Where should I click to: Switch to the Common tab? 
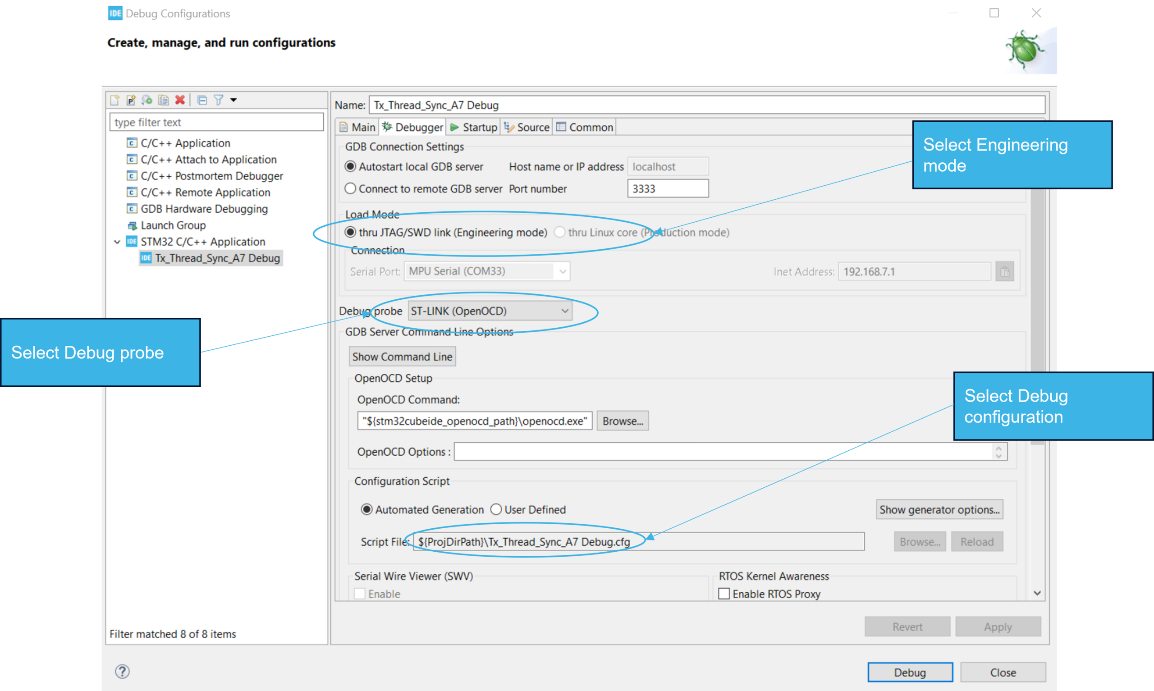pos(584,127)
